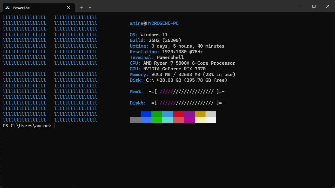Viewport: 335px width, 188px height.
Task: Click the Disk% usage bar
Action: [x=187, y=103]
